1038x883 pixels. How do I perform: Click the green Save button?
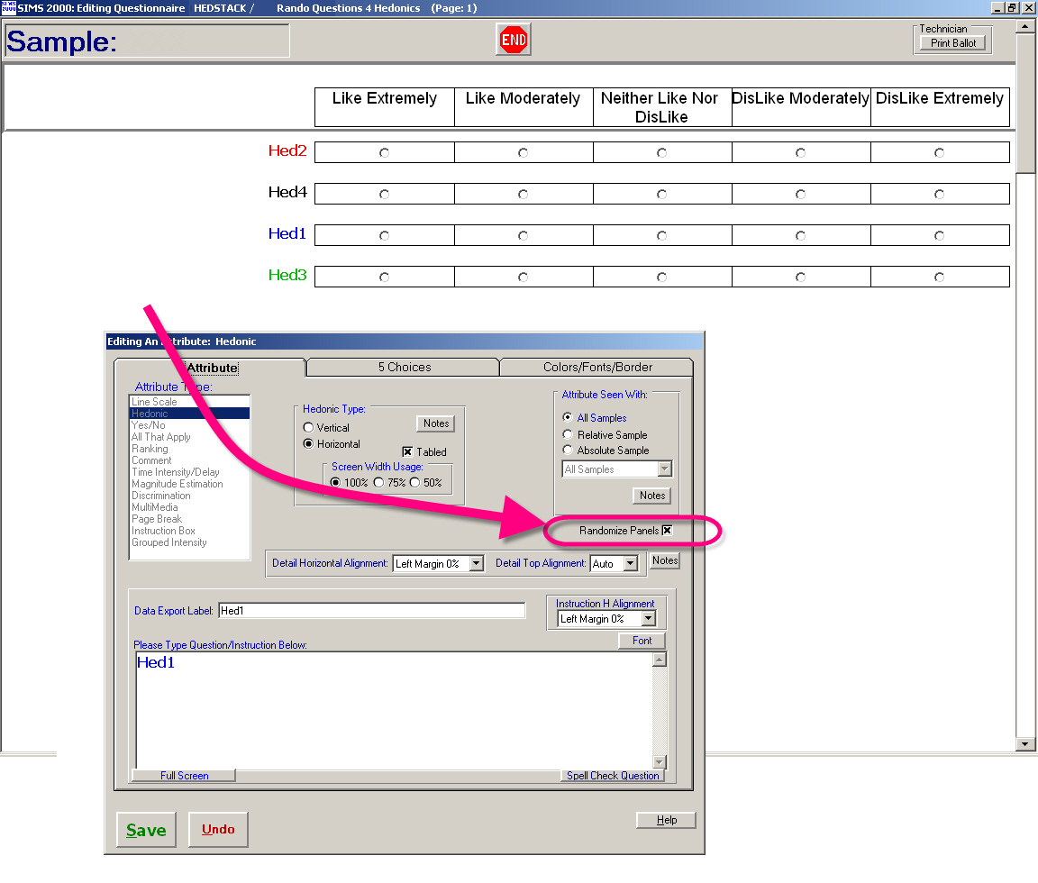(146, 829)
